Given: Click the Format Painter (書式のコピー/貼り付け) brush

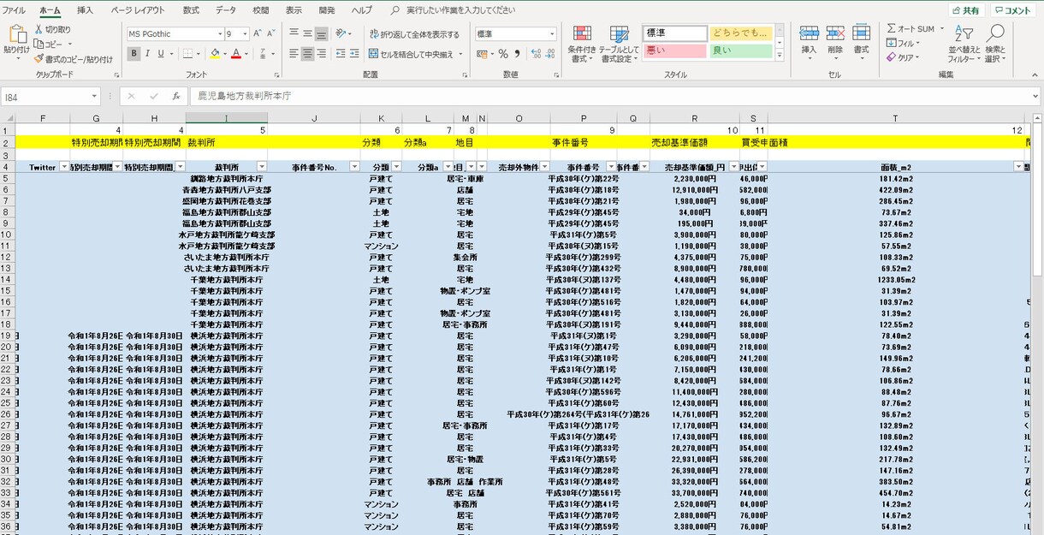Looking at the screenshot, I should pos(39,59).
